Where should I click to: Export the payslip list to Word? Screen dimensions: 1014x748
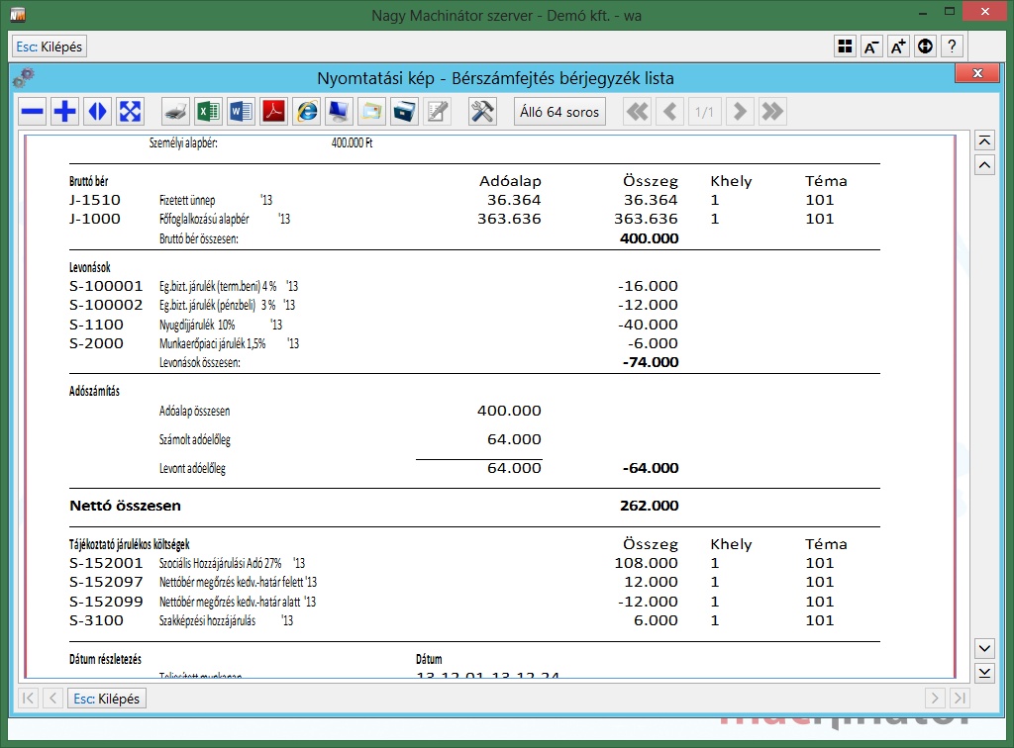[x=241, y=112]
